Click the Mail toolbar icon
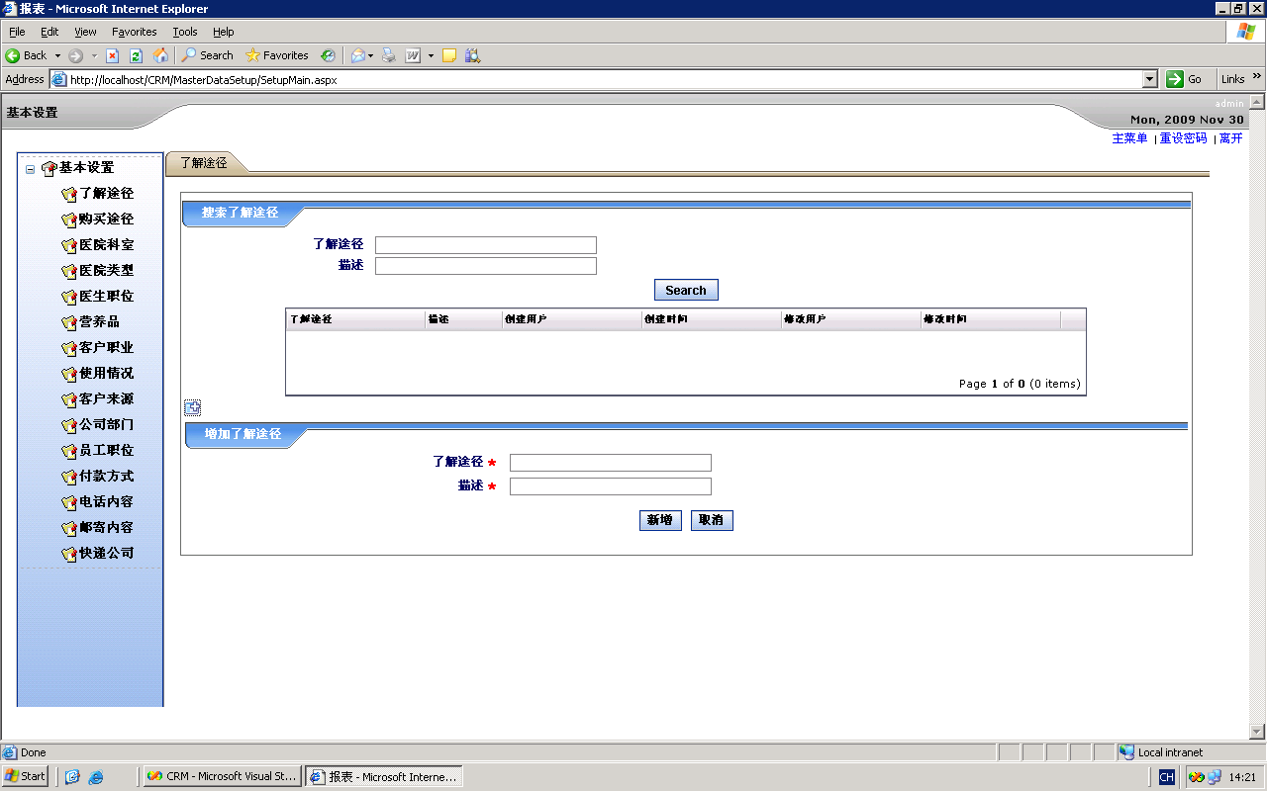1267x791 pixels. [358, 55]
